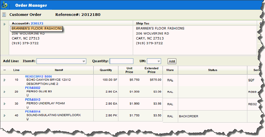This screenshot has width=265, height=137.
Task: Click the Customer Order document icon
Action: click(x=4, y=15)
